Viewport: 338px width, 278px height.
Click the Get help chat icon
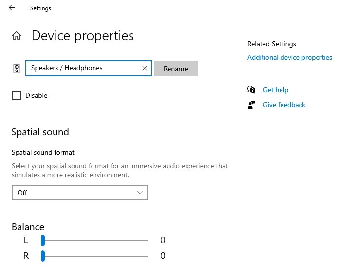coord(251,90)
